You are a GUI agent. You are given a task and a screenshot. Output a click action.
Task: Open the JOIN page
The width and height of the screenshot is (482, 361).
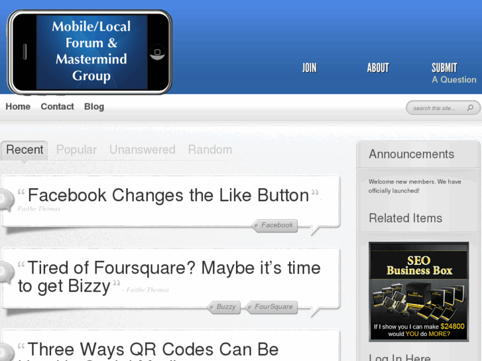309,68
